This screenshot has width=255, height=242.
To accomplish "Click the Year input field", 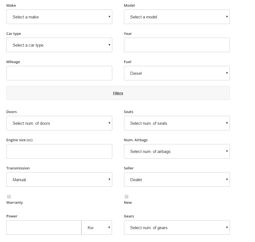I will (177, 45).
